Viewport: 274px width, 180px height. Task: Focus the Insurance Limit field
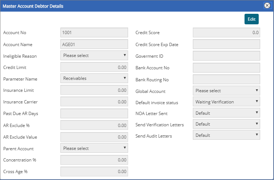pos(94,90)
